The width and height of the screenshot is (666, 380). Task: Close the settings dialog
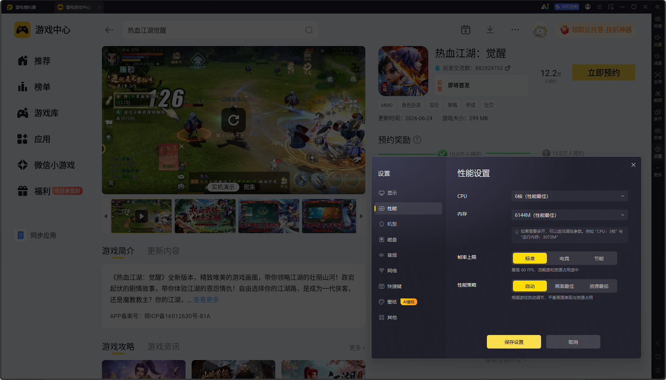point(633,165)
